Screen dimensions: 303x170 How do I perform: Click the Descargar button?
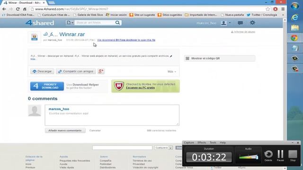[x=42, y=71]
